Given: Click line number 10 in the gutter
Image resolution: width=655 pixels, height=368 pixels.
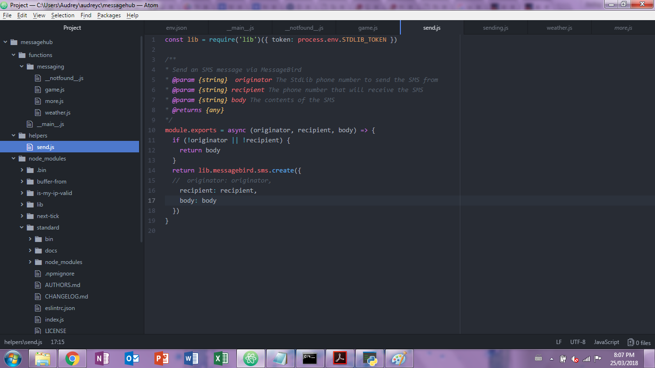Looking at the screenshot, I should pyautogui.click(x=152, y=130).
